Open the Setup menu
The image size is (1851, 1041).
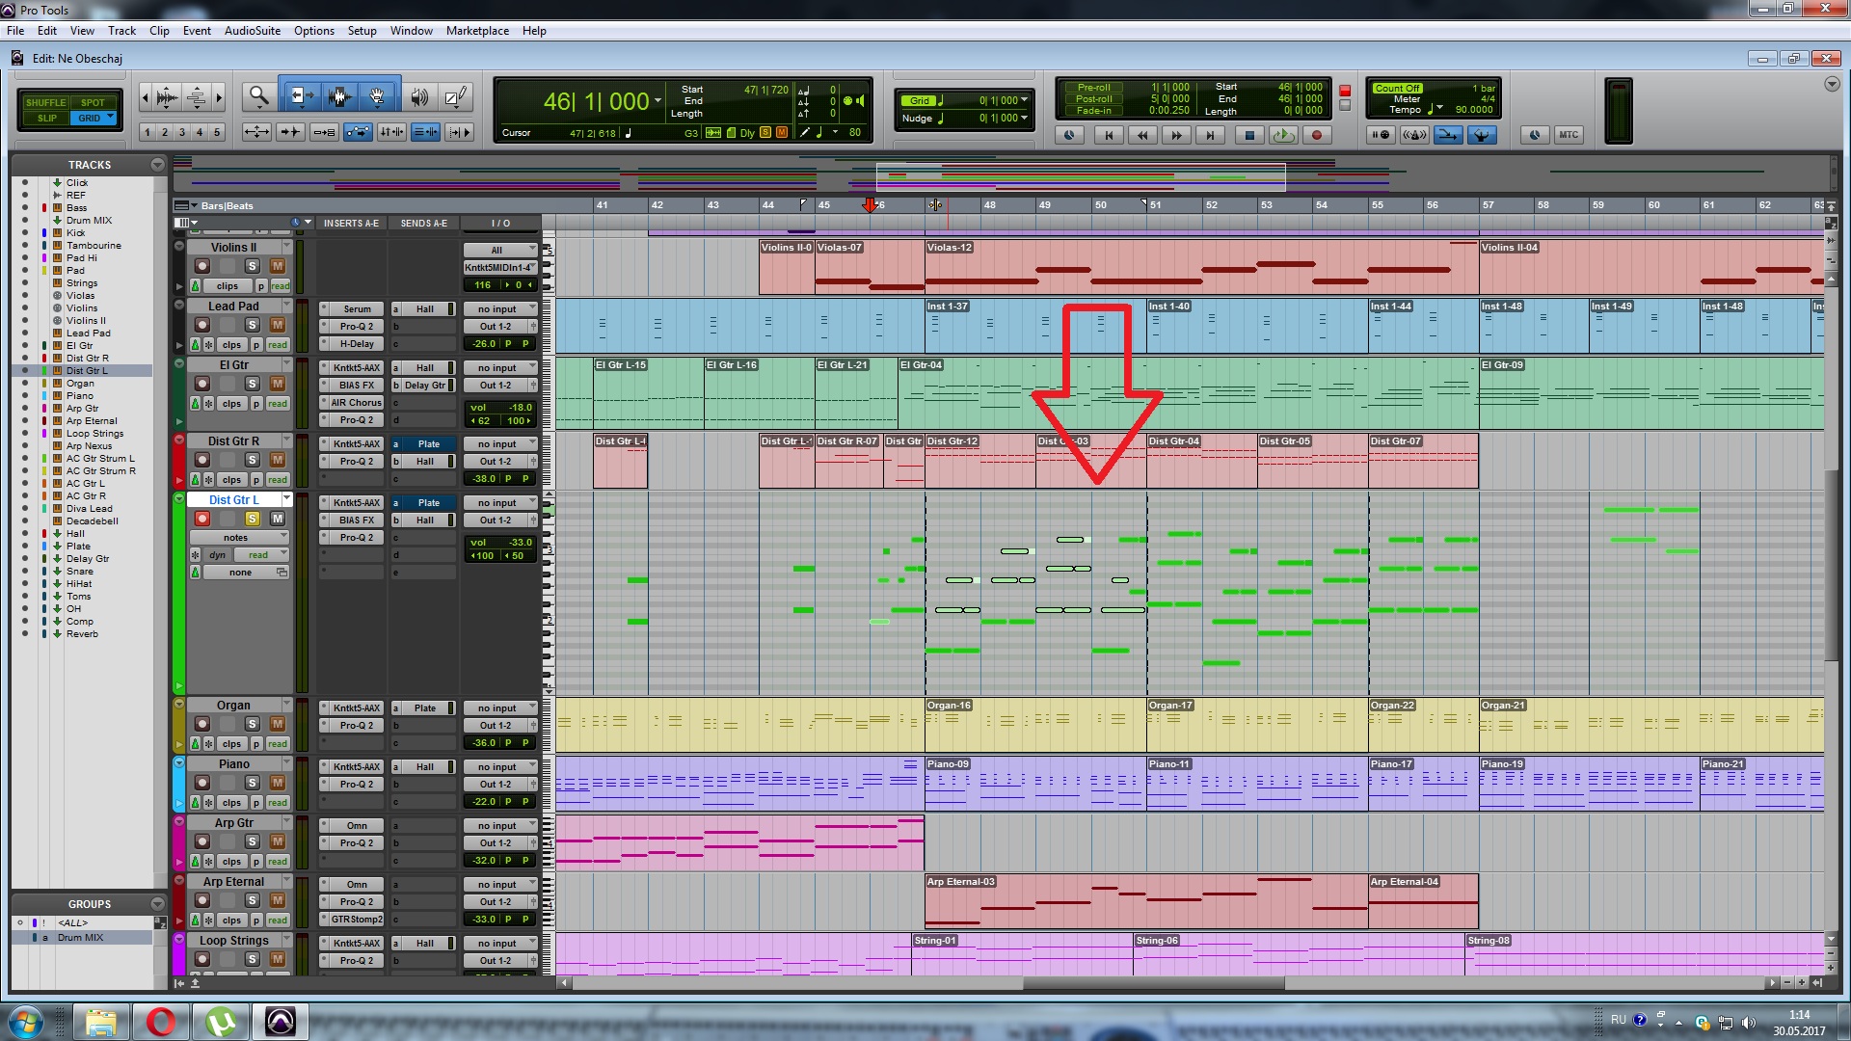coord(362,31)
